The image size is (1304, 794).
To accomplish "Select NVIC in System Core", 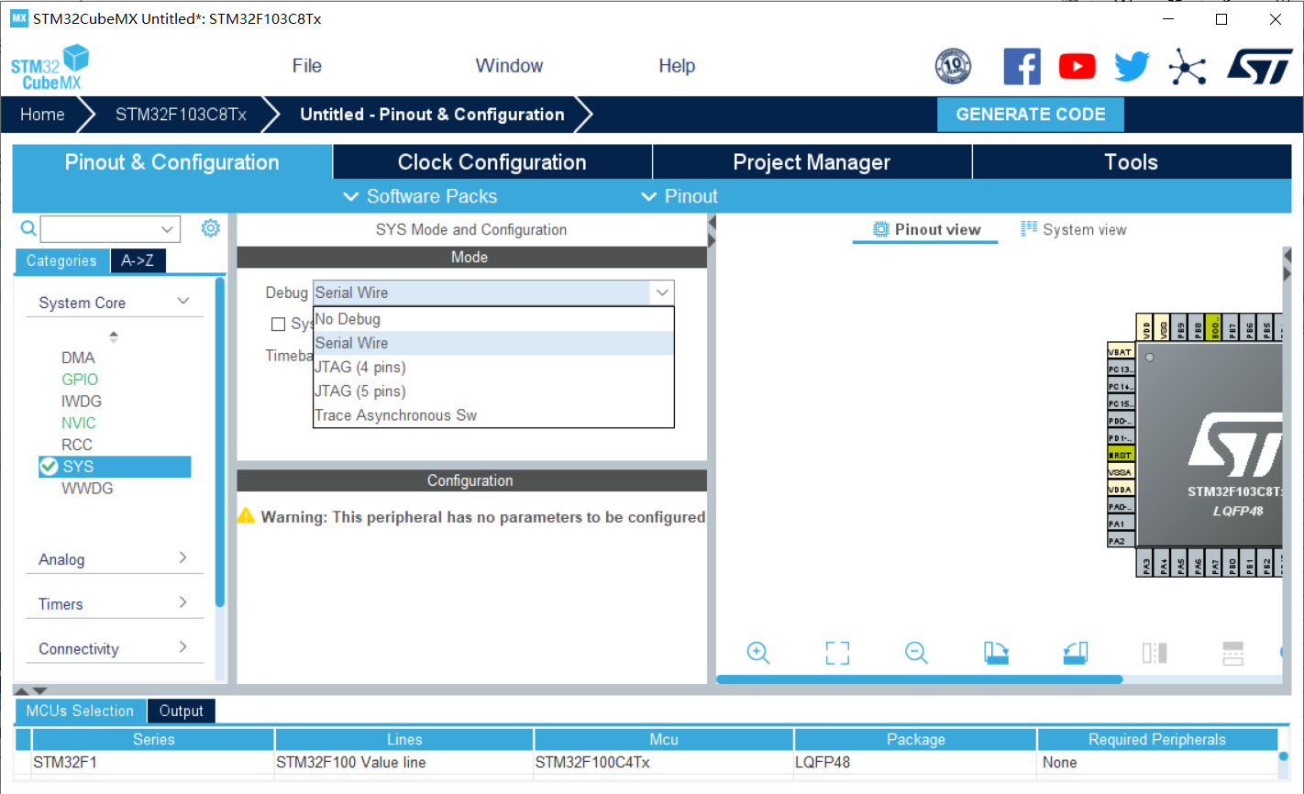I will 79,423.
